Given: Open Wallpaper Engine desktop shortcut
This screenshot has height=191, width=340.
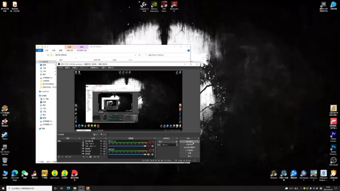Looking at the screenshot, I should click(323, 175).
